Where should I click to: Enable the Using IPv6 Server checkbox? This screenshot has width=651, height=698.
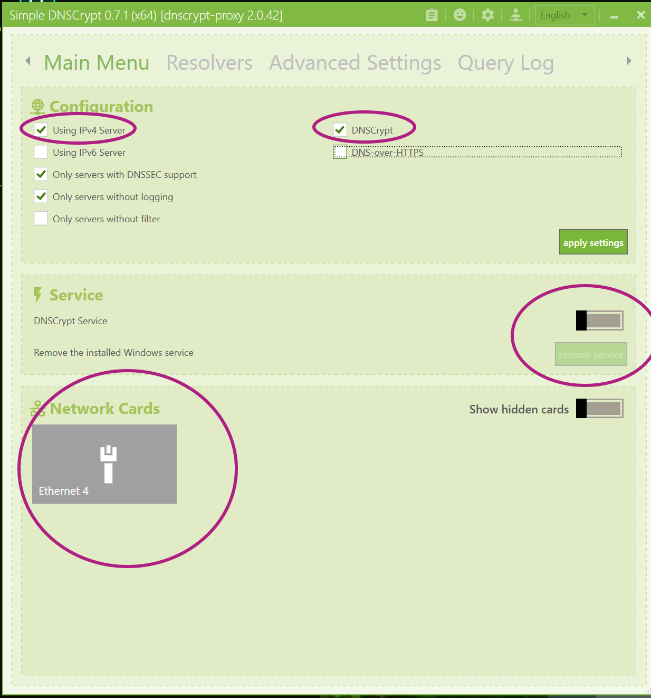pyautogui.click(x=41, y=152)
